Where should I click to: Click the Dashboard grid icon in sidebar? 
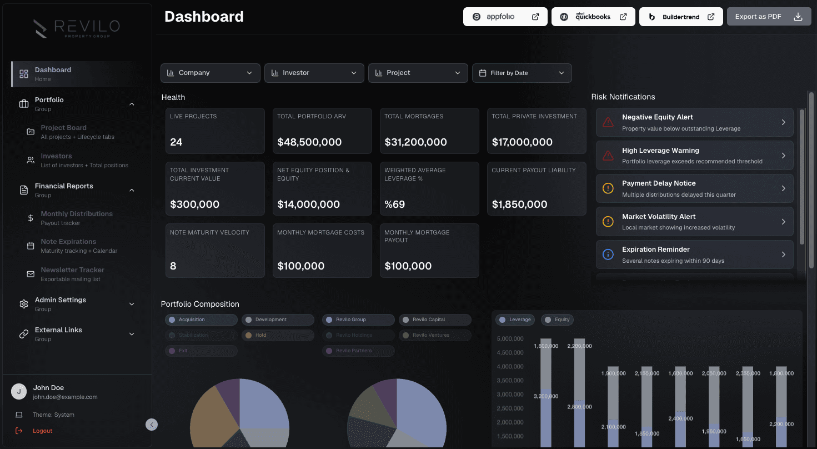tap(24, 74)
